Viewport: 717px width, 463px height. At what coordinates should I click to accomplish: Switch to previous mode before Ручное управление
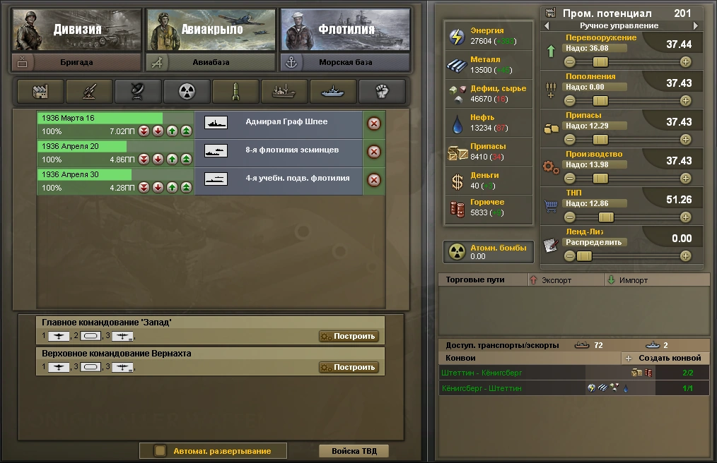pyautogui.click(x=547, y=25)
